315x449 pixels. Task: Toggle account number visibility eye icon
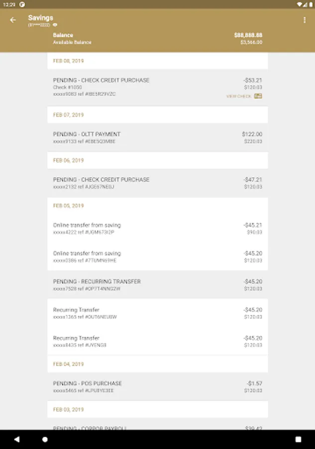point(55,24)
